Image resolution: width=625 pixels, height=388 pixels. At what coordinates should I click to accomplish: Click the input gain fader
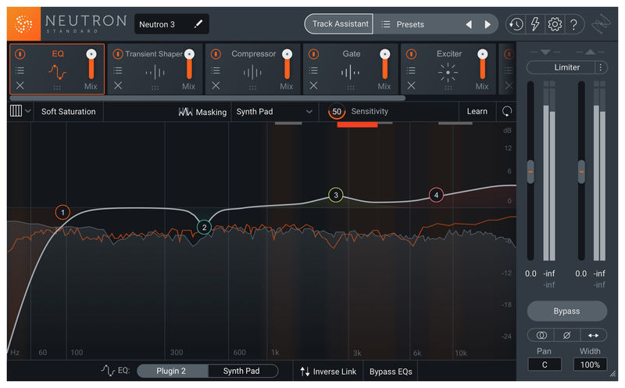[530, 171]
